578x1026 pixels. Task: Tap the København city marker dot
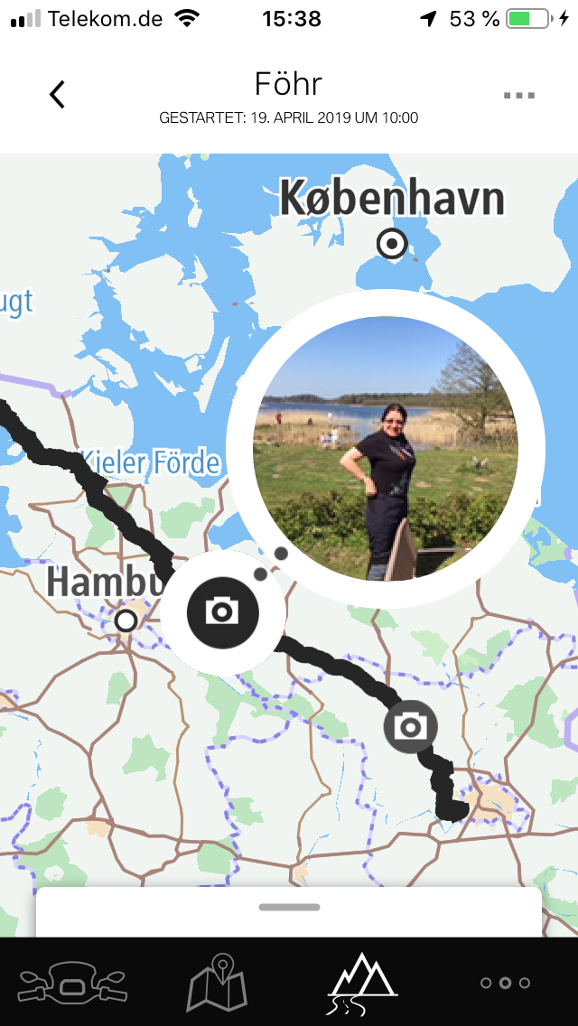click(392, 244)
